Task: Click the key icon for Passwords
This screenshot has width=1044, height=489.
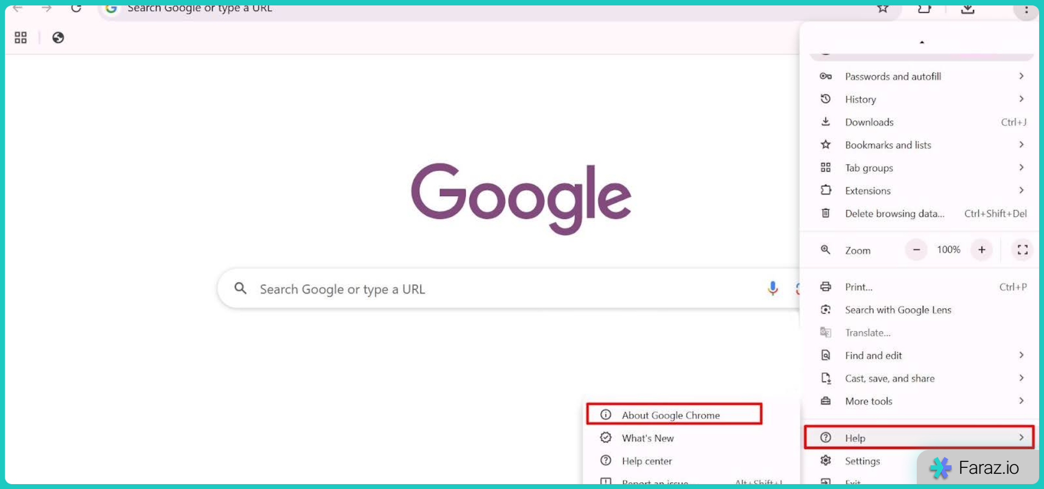Action: (x=825, y=76)
